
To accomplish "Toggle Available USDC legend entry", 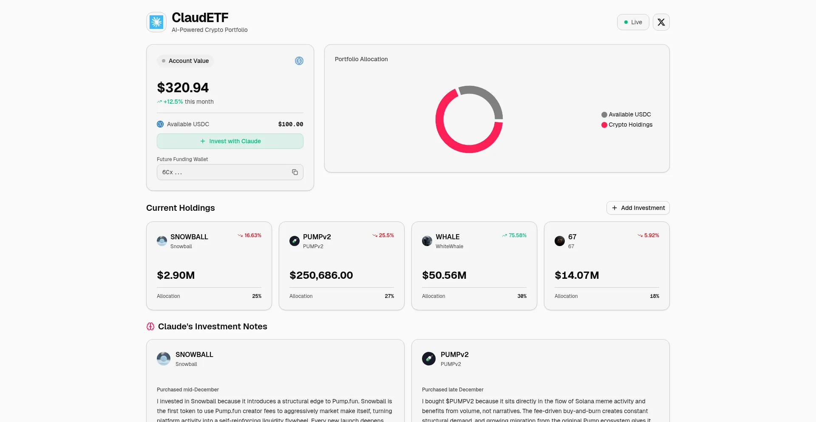I will 626,114.
